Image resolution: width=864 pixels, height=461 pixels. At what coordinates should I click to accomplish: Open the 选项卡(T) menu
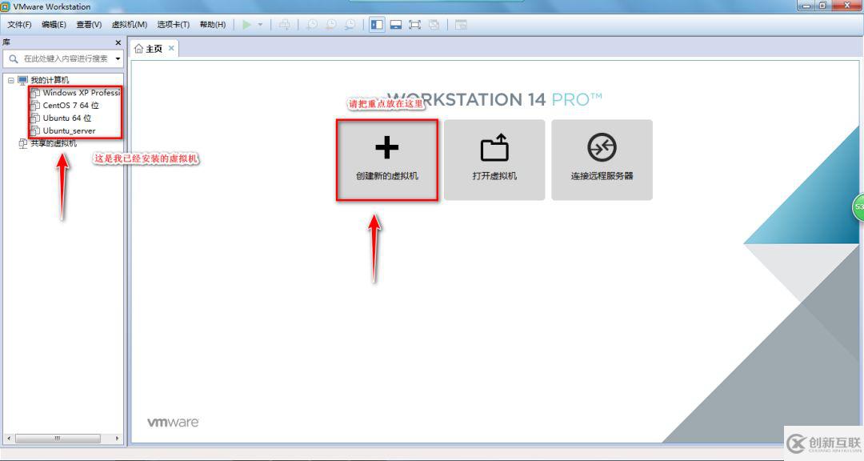[x=173, y=25]
